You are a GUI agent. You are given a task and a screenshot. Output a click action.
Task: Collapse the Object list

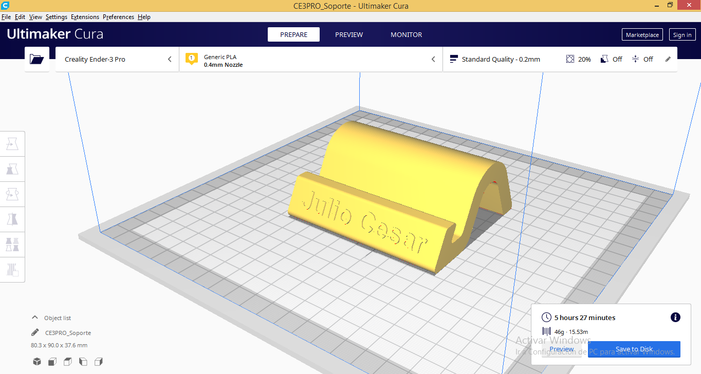(x=35, y=317)
